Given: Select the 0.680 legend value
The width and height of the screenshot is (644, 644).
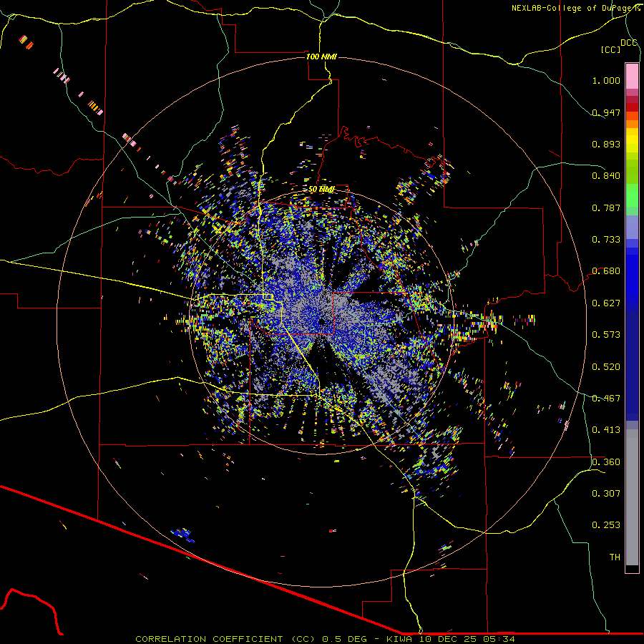Looking at the screenshot, I should click(x=606, y=271).
